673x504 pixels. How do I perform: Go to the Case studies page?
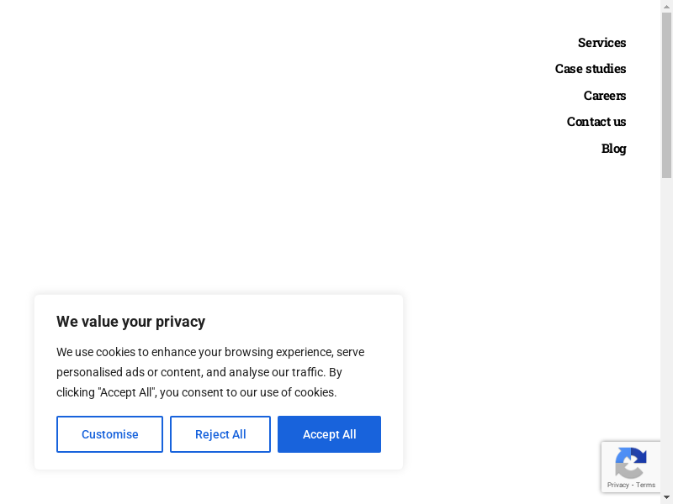point(590,69)
